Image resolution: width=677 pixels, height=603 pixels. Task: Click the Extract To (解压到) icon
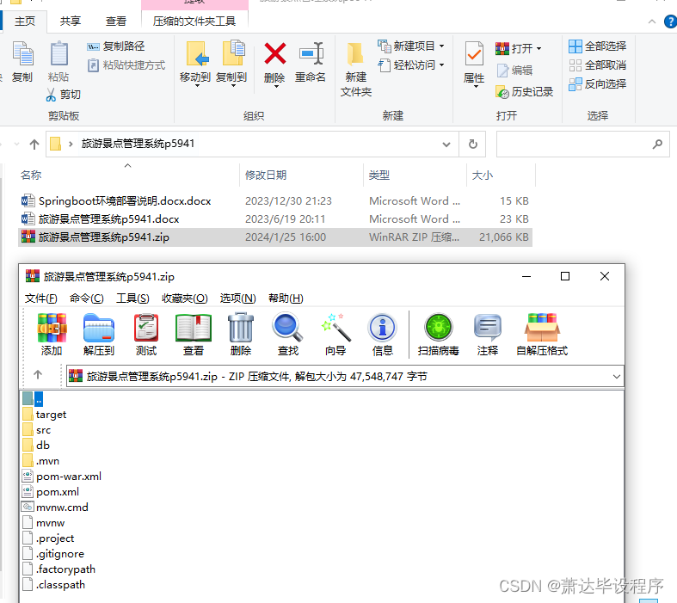point(99,328)
